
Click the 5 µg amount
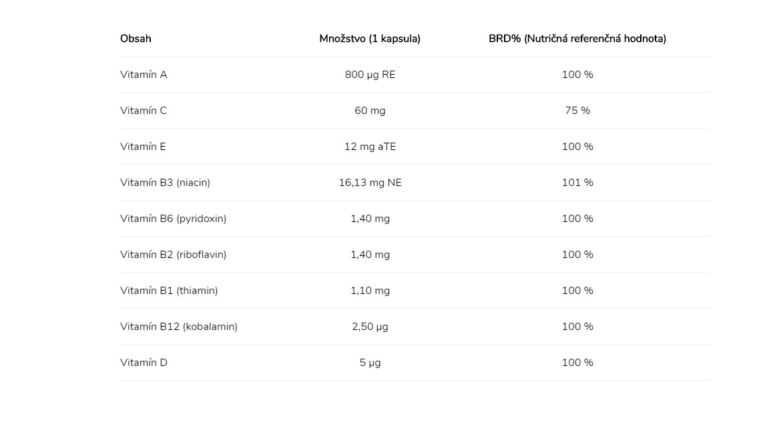click(x=370, y=363)
